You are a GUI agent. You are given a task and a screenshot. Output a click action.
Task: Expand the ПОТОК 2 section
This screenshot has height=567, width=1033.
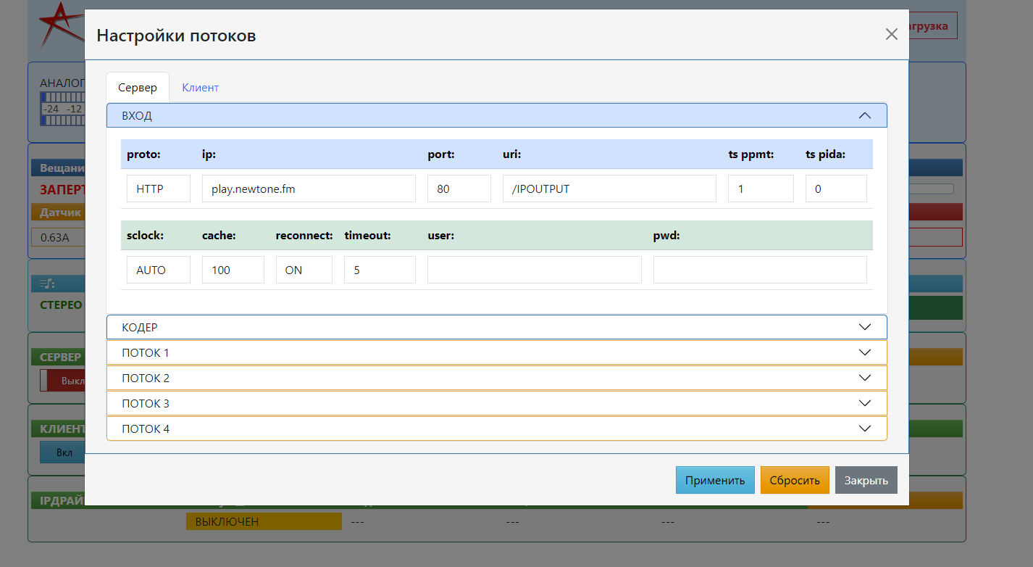tap(496, 378)
